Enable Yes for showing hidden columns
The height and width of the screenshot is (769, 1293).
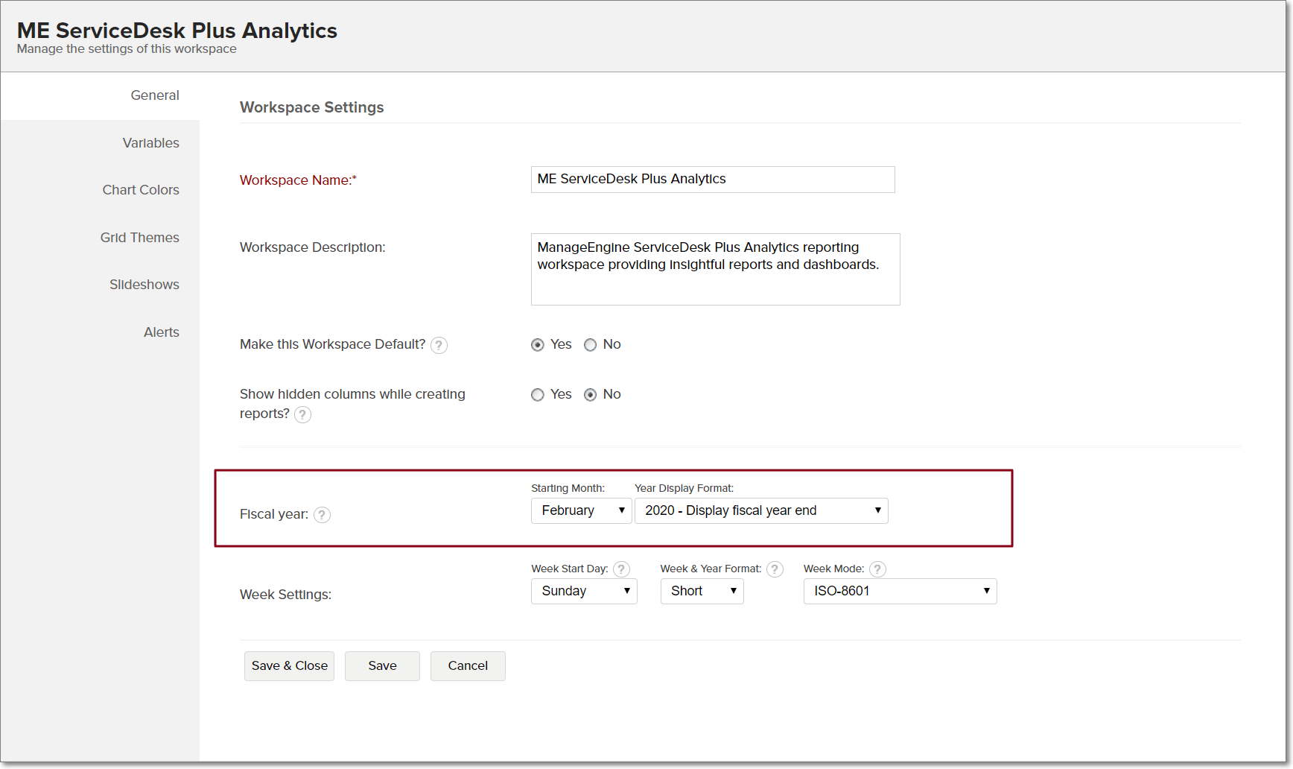(x=538, y=395)
